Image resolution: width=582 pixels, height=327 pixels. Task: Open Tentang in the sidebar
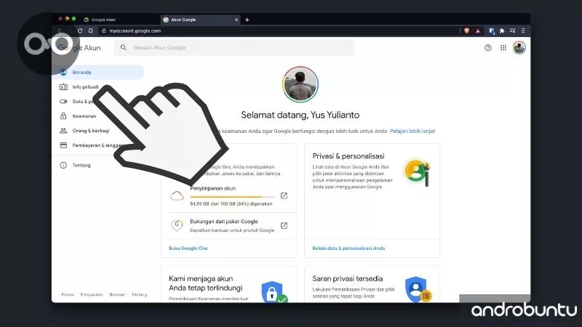coord(81,165)
